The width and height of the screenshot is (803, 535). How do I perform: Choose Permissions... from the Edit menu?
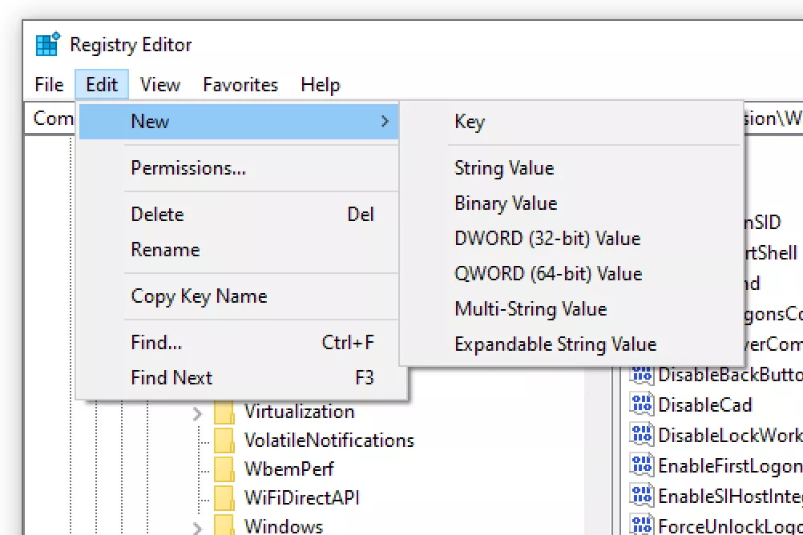[239, 168]
